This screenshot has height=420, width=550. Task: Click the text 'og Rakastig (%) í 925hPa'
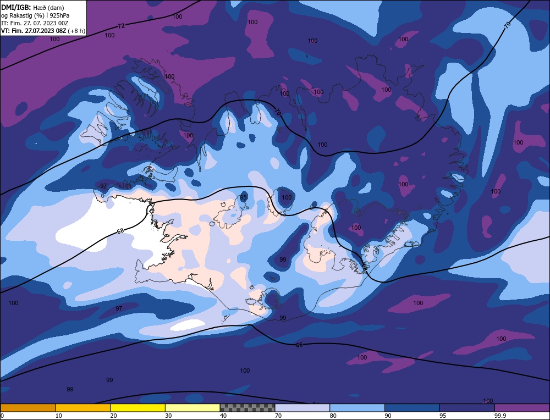tap(35, 15)
